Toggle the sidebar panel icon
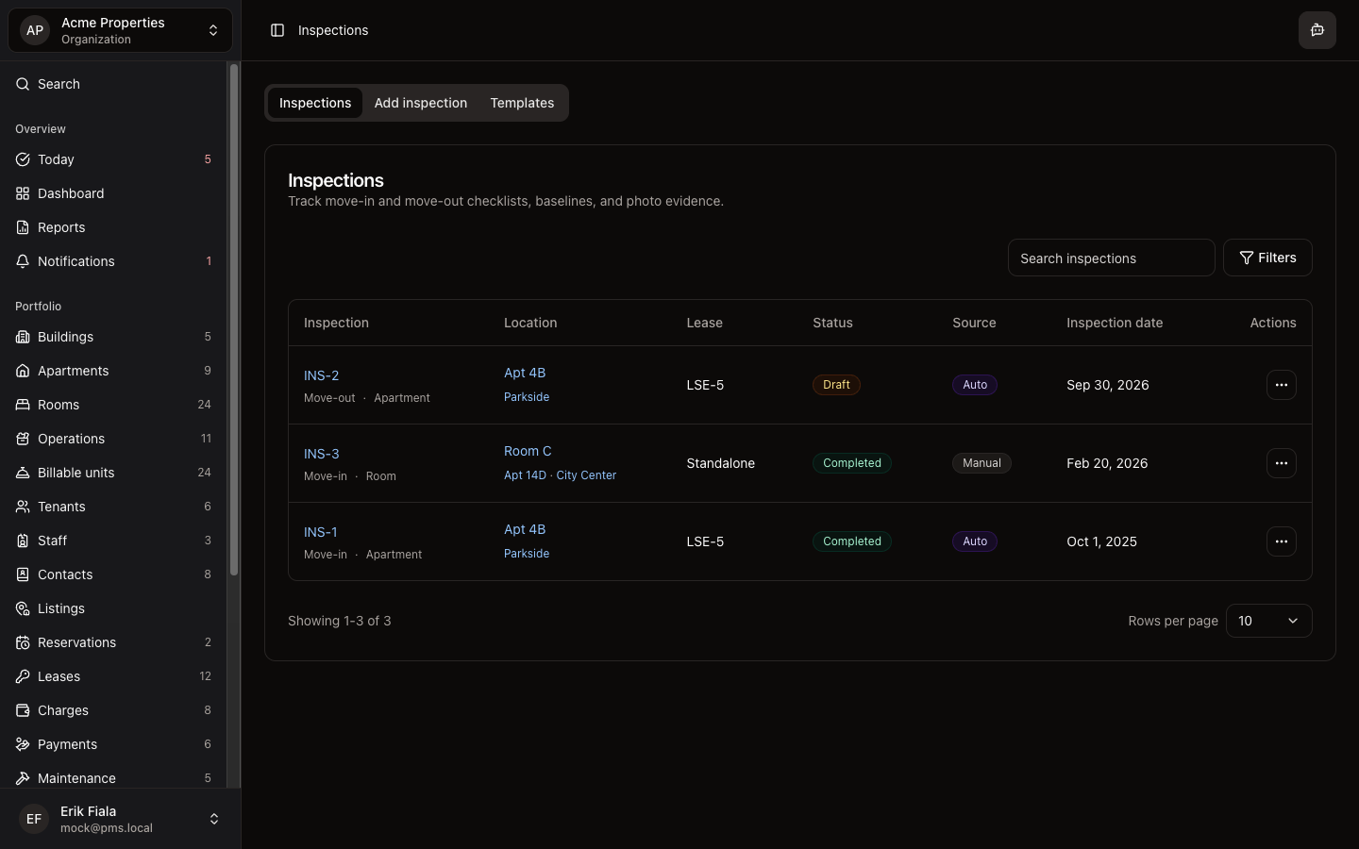Image resolution: width=1359 pixels, height=849 pixels. 277,30
